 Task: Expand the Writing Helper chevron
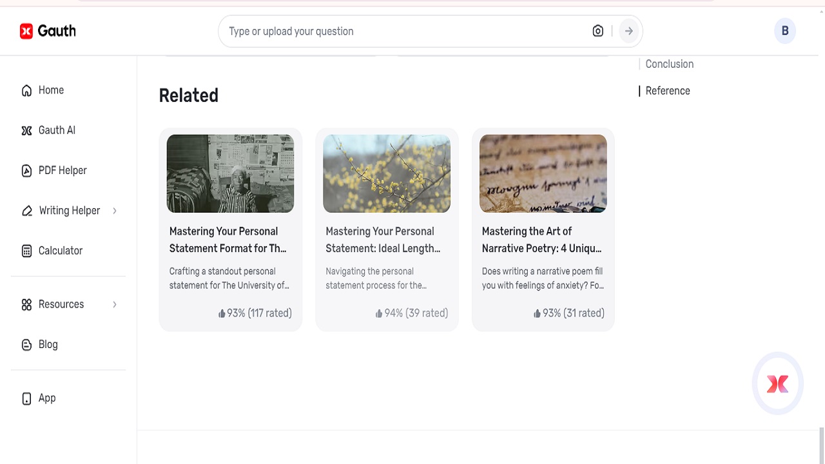115,211
